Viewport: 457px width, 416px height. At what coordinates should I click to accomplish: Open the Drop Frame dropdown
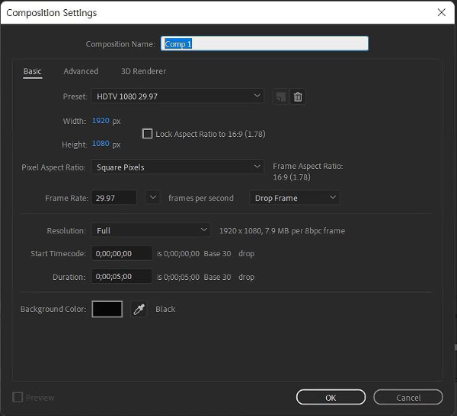(295, 198)
